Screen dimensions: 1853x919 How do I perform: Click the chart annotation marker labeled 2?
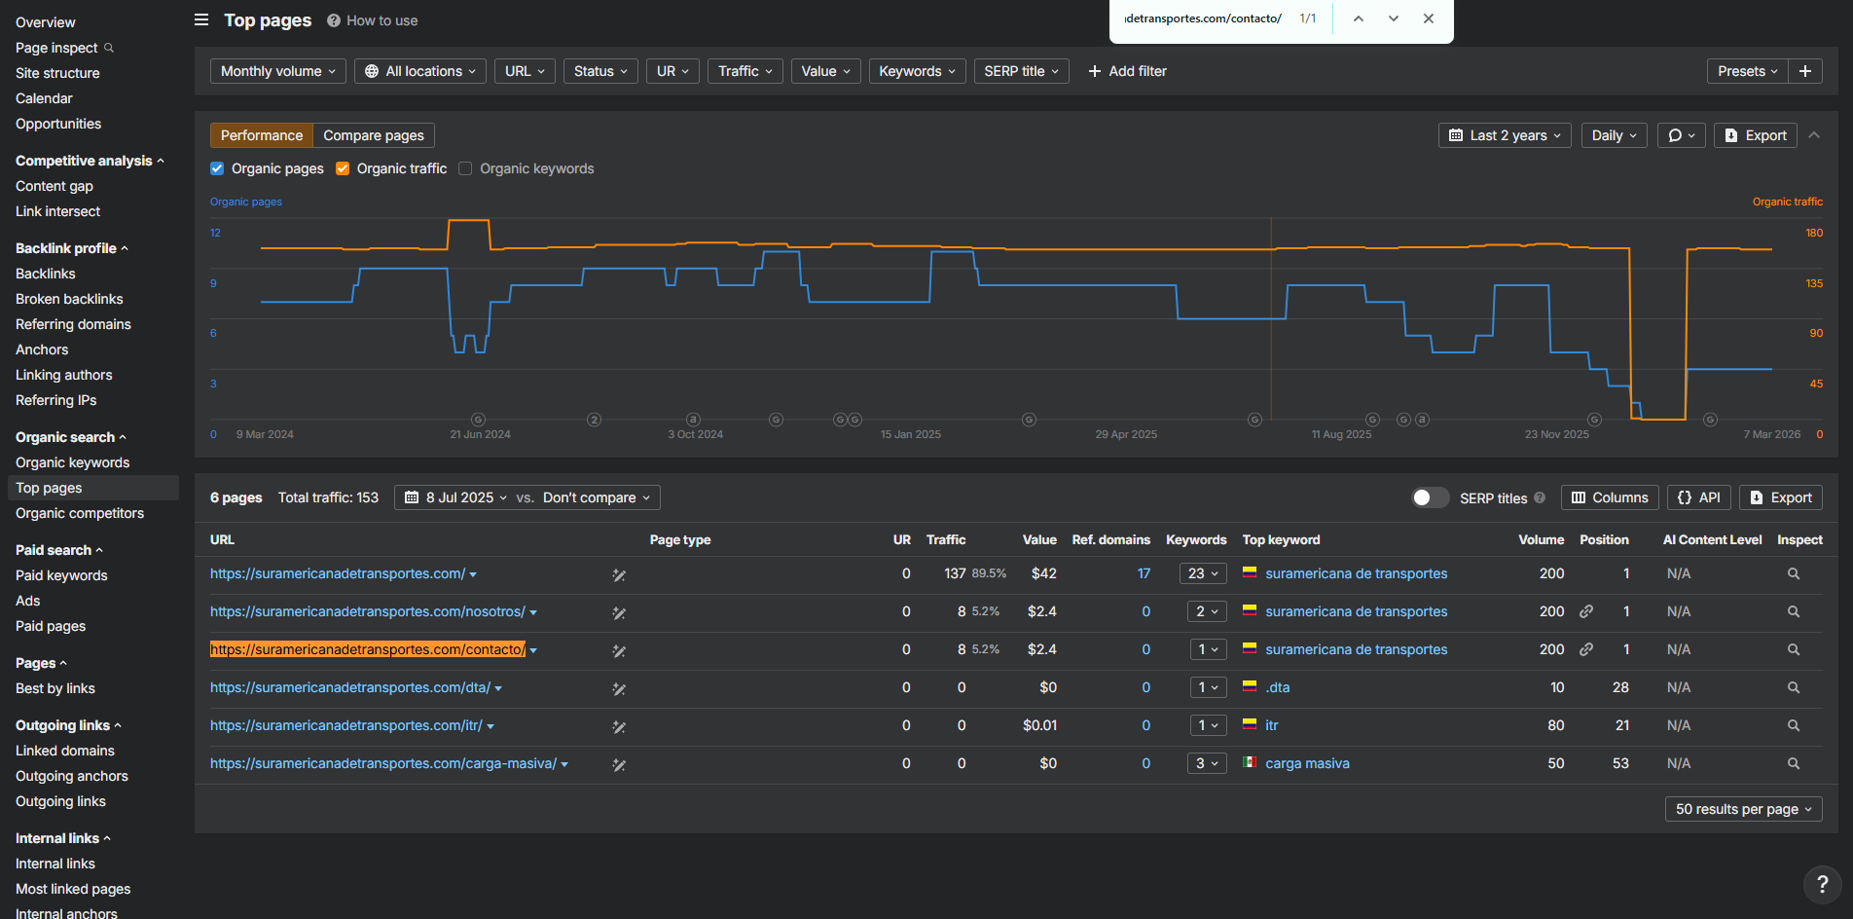click(x=594, y=420)
